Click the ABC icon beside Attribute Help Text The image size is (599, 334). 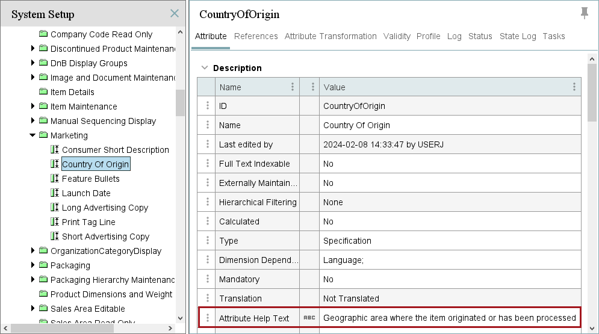309,318
